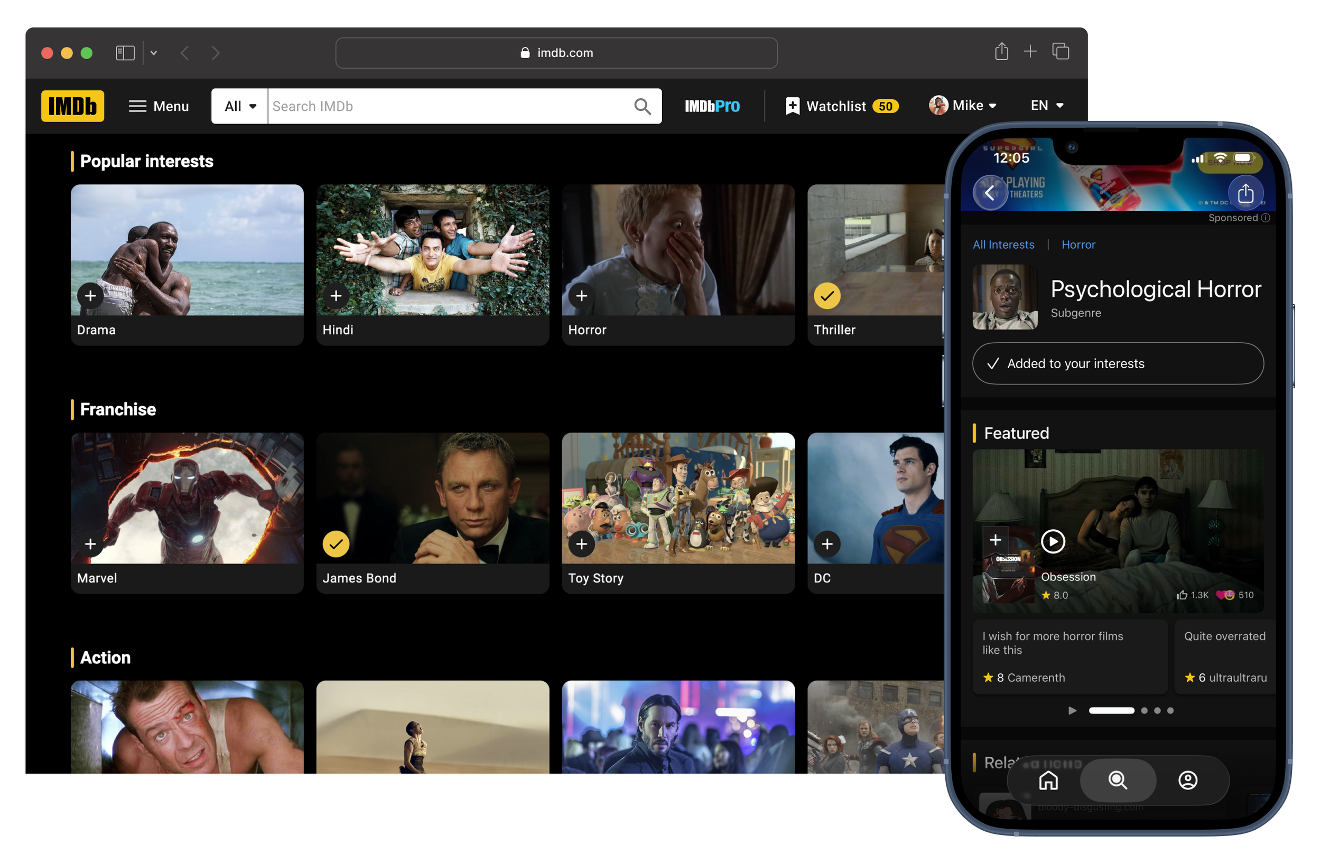Add Horror to your interests

[x=582, y=296]
